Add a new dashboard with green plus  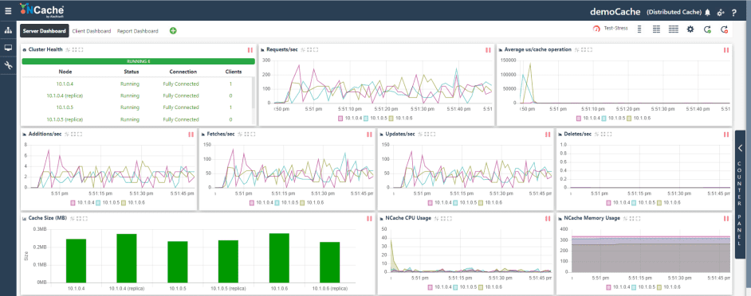click(173, 30)
